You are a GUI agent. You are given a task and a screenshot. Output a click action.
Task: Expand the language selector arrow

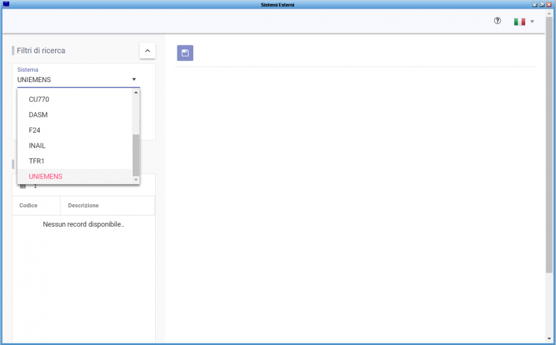pyautogui.click(x=532, y=22)
